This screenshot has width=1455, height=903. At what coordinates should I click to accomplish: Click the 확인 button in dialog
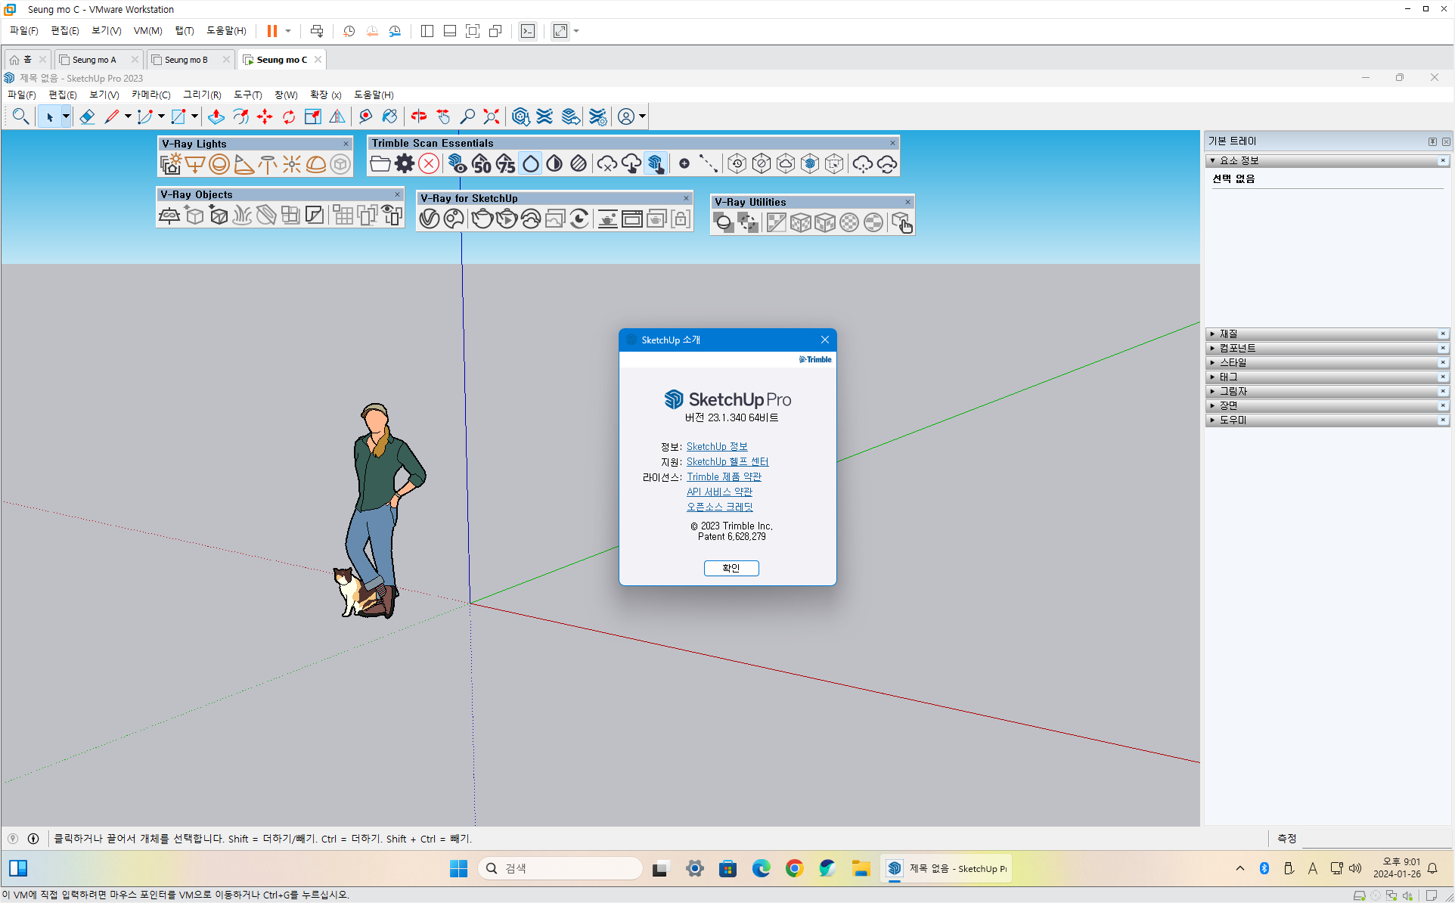[731, 568]
